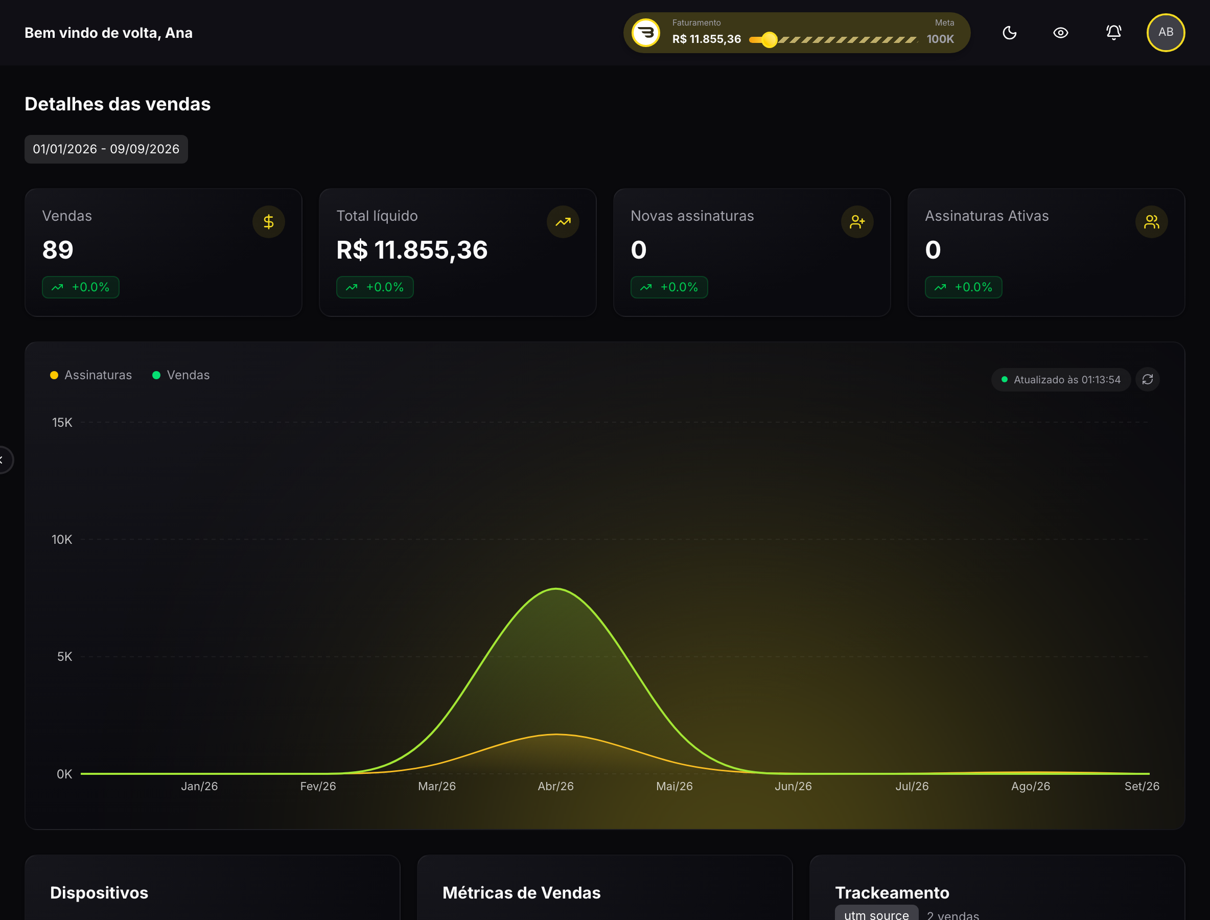Viewport: 1210px width, 920px height.
Task: Click the Faturamento progress slider knob
Action: [x=769, y=39]
